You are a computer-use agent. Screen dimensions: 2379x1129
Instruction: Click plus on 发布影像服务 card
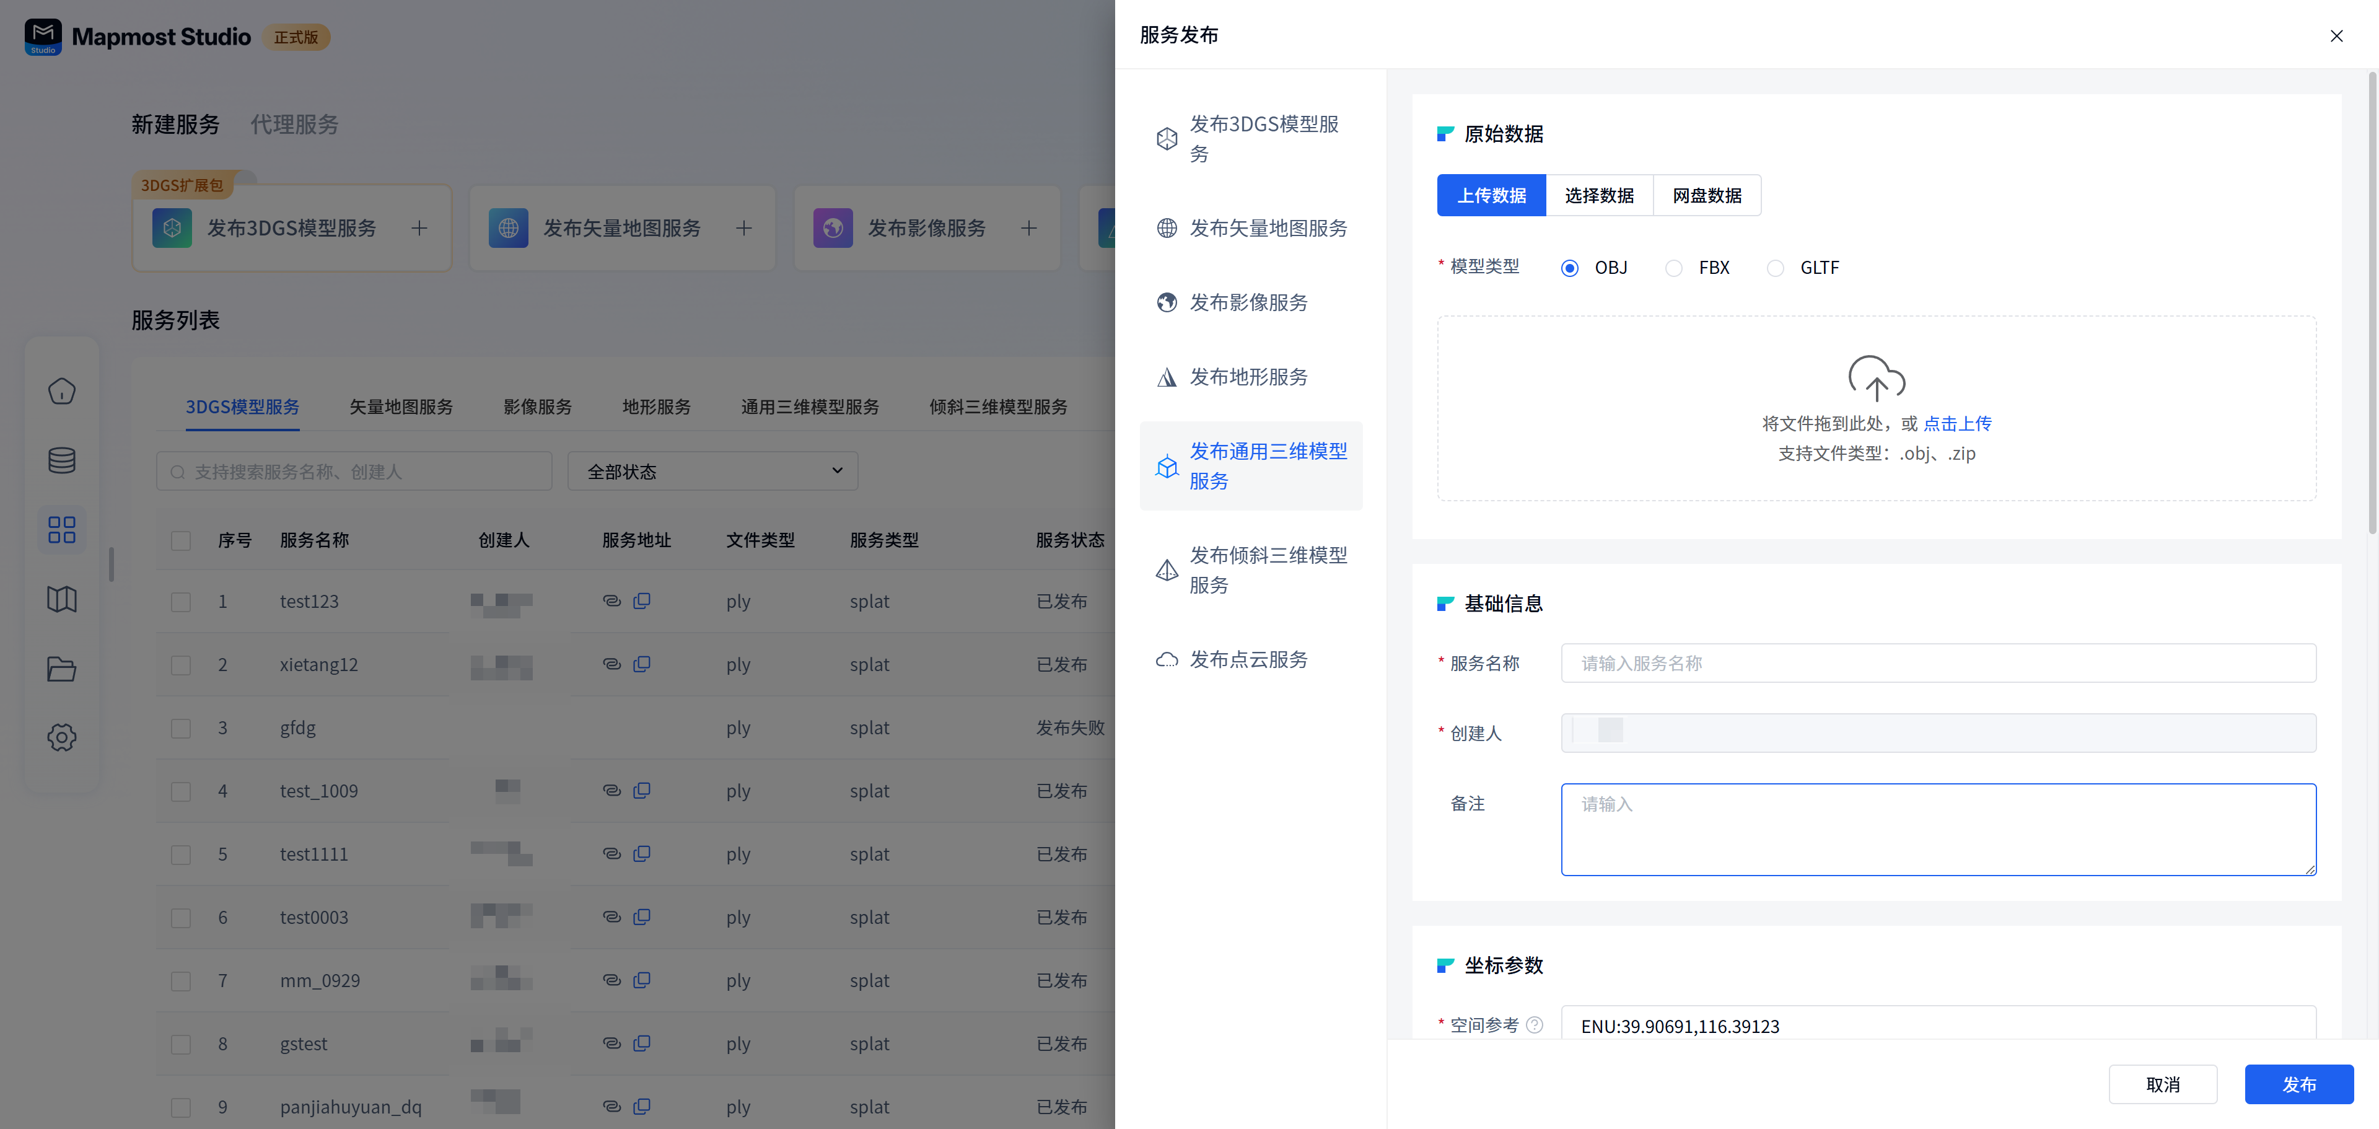tap(1029, 228)
